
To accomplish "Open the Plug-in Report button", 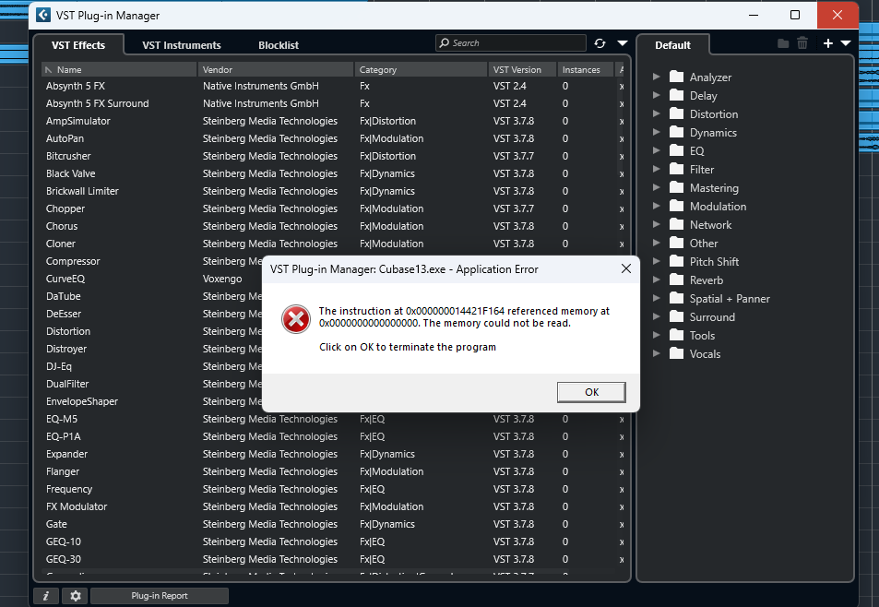I will coord(160,596).
